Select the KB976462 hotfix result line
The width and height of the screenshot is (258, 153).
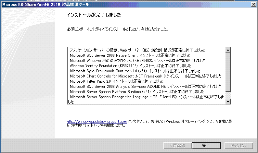point(137,61)
